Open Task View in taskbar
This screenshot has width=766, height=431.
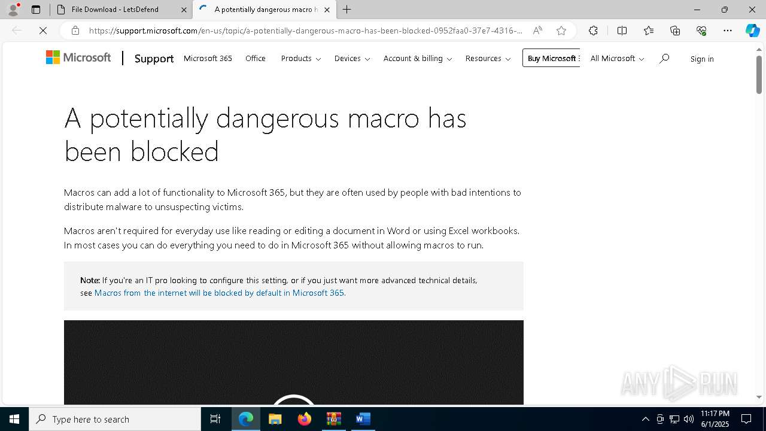215,419
